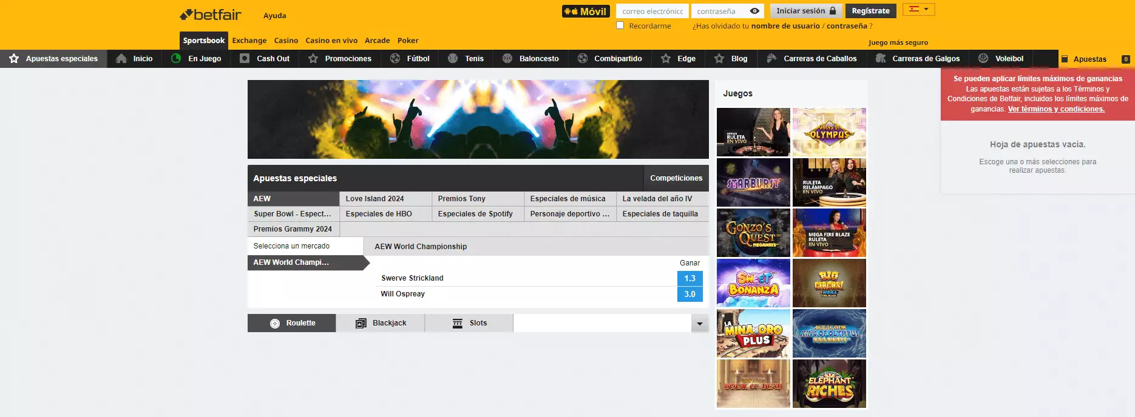1135x417 pixels.
Task: Open Mega Fire Blaze Ruleta thumbnail
Action: (x=829, y=233)
